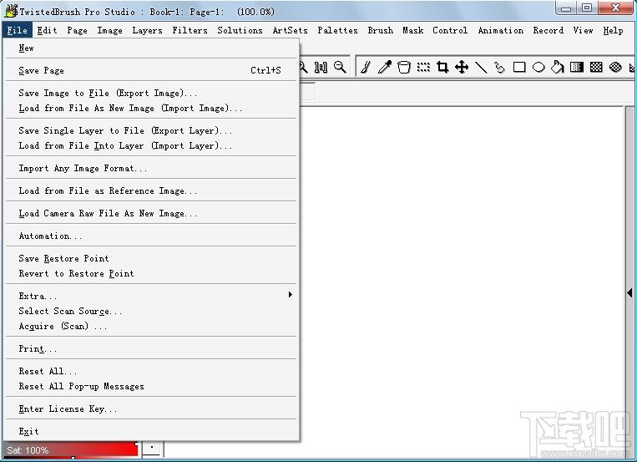637x462 pixels.
Task: Select the dotted rectangle selection tool
Action: tap(423, 67)
